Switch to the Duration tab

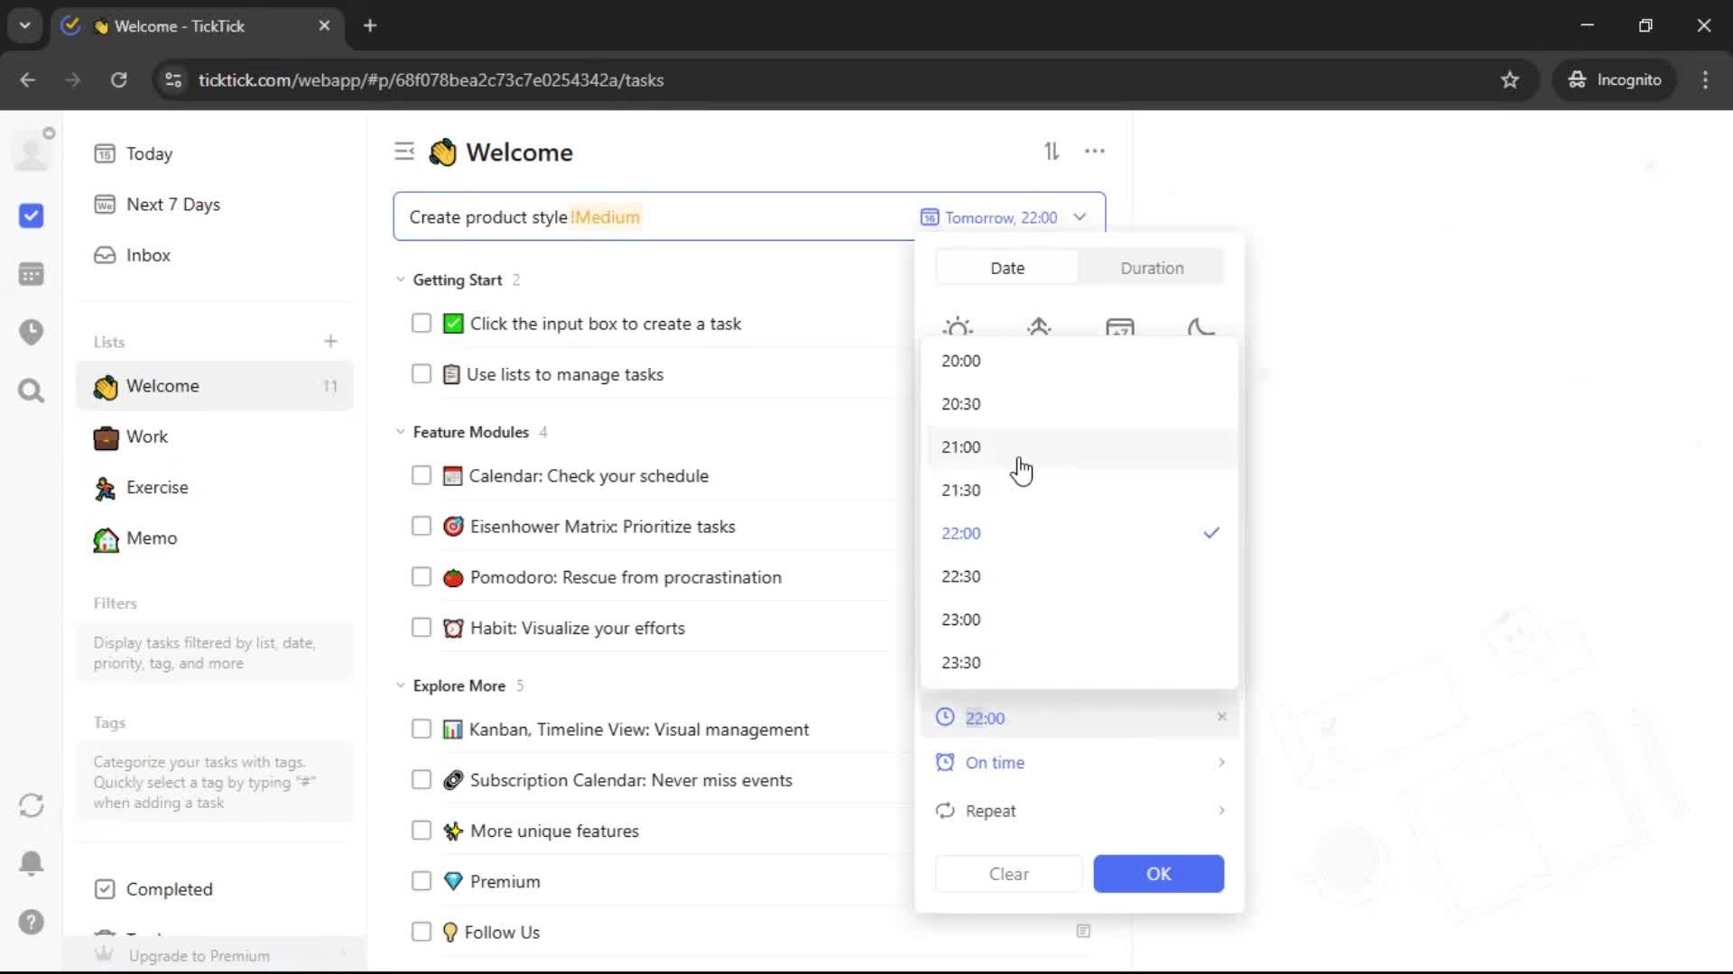tap(1152, 268)
